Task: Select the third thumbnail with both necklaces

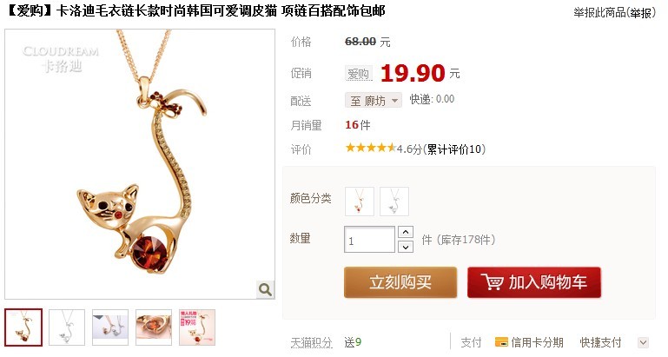Action: point(110,327)
